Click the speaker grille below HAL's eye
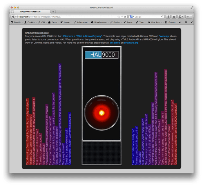Viewport: 203px width, 186px height. click(101, 153)
